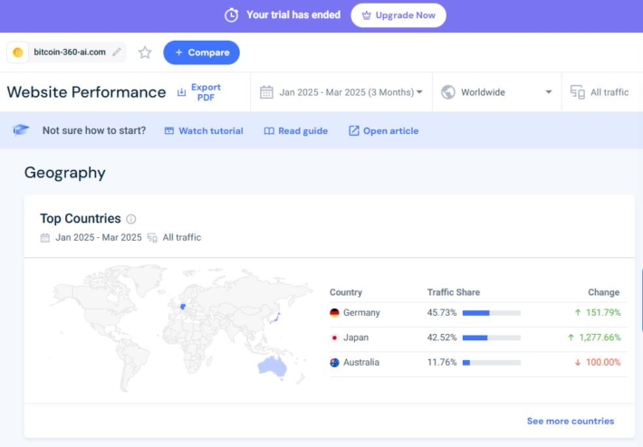Image resolution: width=643 pixels, height=447 pixels.
Task: Click the Traffic Share column header
Action: point(454,292)
